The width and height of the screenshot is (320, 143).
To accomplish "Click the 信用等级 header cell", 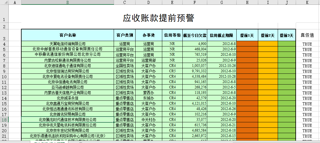I will [172, 35].
